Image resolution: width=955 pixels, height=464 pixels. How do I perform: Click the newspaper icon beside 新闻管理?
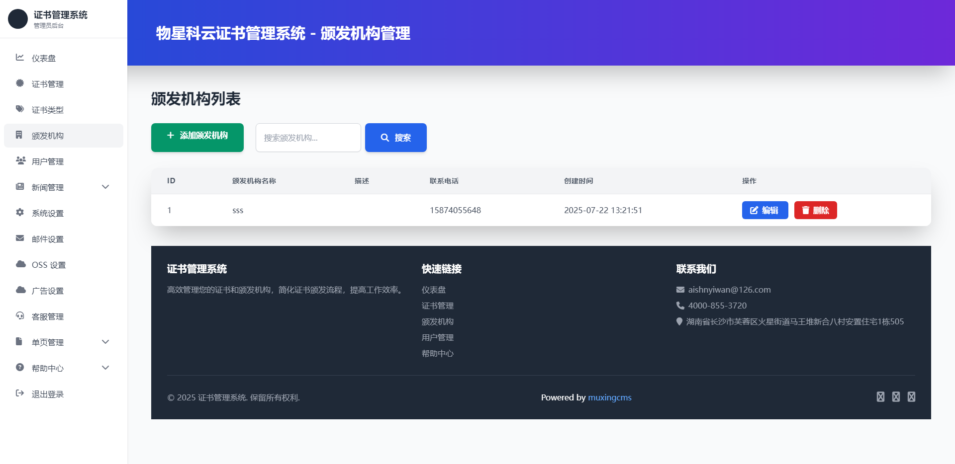coord(20,186)
